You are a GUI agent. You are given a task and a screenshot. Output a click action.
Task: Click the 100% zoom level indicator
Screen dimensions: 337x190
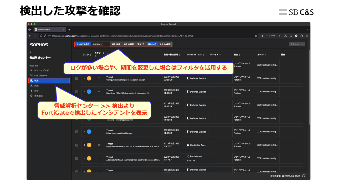273,36
